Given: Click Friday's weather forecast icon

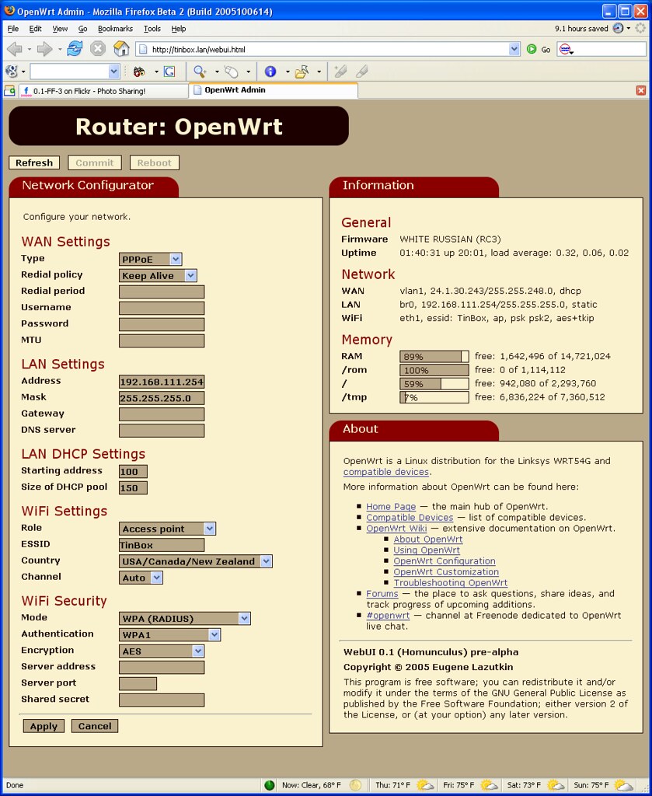Looking at the screenshot, I should (x=489, y=785).
